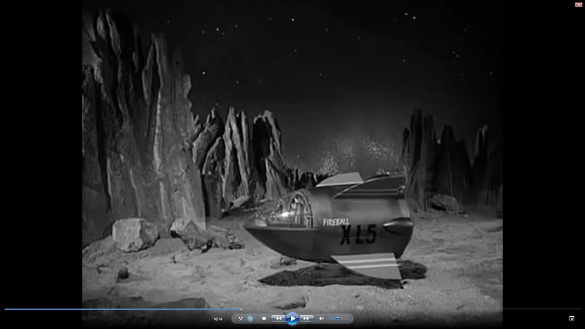Click the blue played portion of the seek bar
This screenshot has width=585, height=329.
click(117, 309)
